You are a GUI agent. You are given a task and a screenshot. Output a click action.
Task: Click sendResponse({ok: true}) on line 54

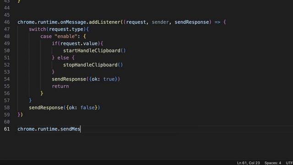(x=86, y=79)
